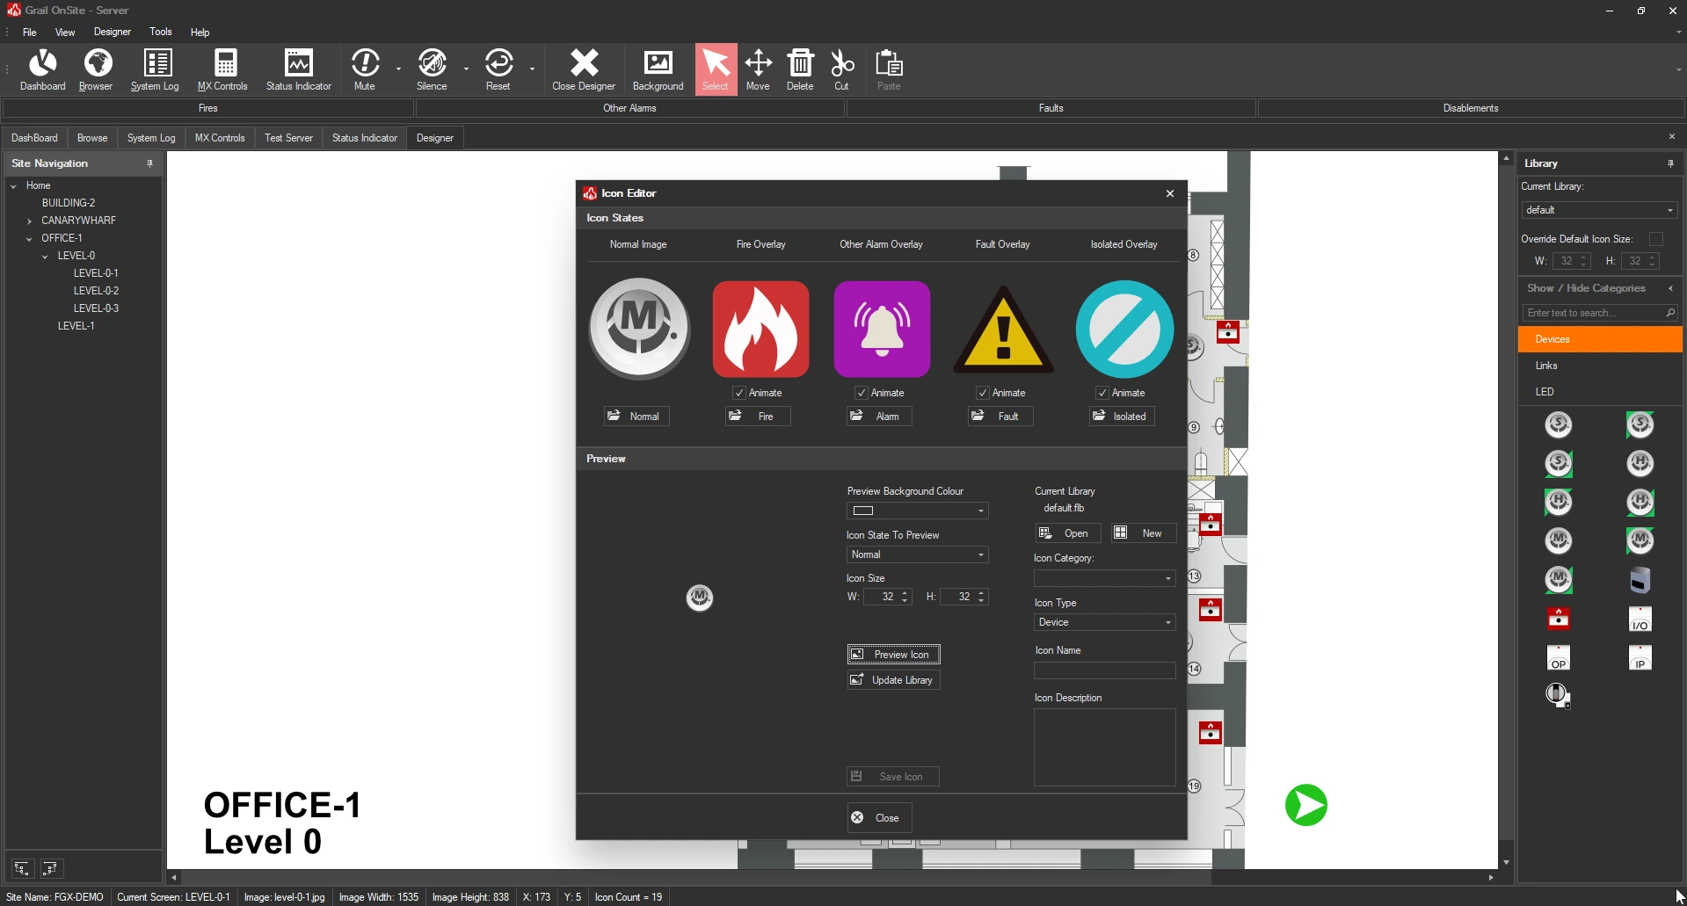Mute alarms using the Mute toolbar icon
Screen dimensions: 1687x906
(x=365, y=69)
